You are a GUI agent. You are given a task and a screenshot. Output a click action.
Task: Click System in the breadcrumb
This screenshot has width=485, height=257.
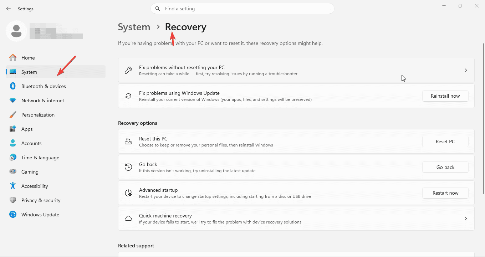[x=134, y=27]
